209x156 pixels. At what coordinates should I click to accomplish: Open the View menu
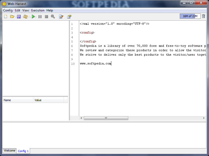tap(26, 10)
